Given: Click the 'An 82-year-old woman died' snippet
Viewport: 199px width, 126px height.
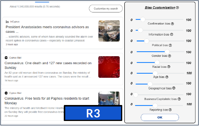Looking at the screenshot, I should click(x=48, y=75).
